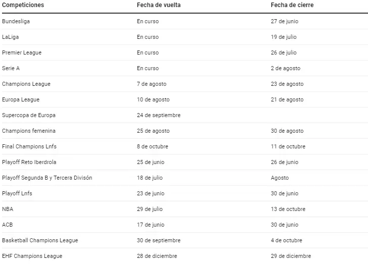Click the Serie A competition name
The width and height of the screenshot is (368, 267).
[11, 68]
